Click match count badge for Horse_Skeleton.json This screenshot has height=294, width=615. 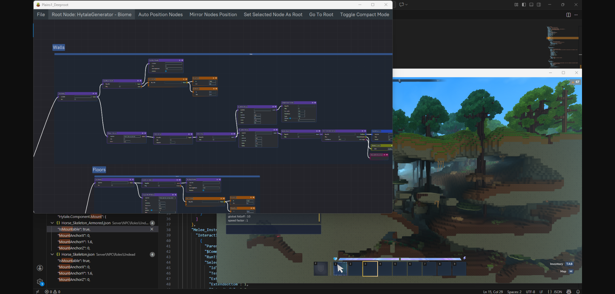click(152, 254)
